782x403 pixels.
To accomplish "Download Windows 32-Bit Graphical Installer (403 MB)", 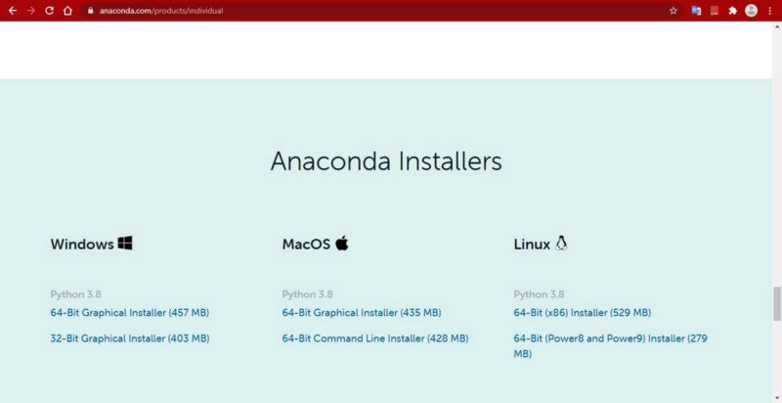I will click(130, 338).
